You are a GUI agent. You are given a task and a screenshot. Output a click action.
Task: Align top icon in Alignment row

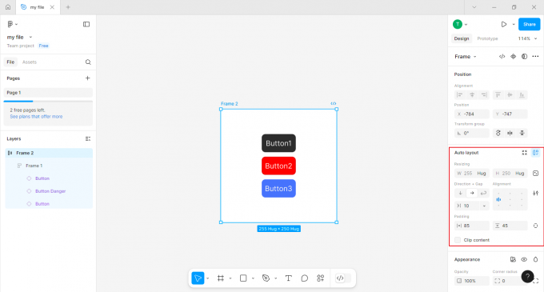498,95
